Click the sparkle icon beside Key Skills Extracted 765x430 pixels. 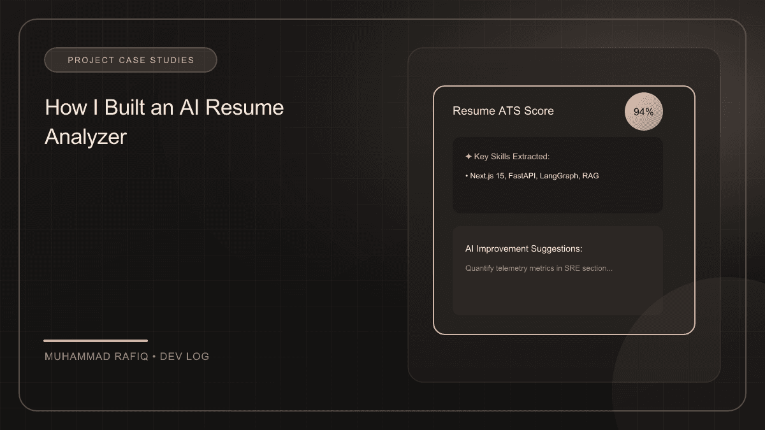[469, 157]
